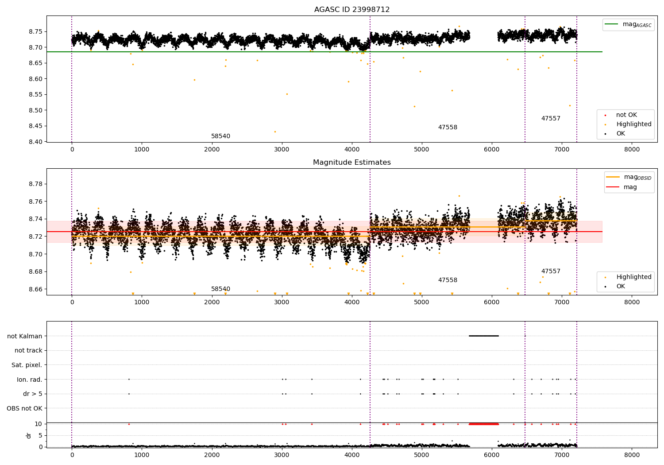This screenshot has width=664, height=465.
Task: Click the 8.75 tick on top plot
Action: tap(35, 32)
